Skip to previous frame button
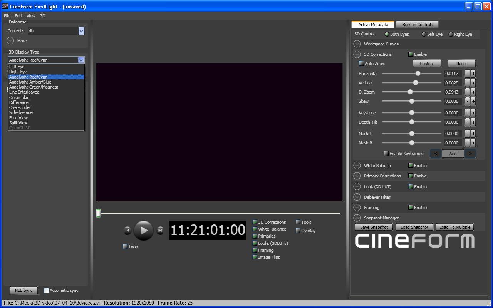Screen dimensions: 493x308 click(x=127, y=231)
